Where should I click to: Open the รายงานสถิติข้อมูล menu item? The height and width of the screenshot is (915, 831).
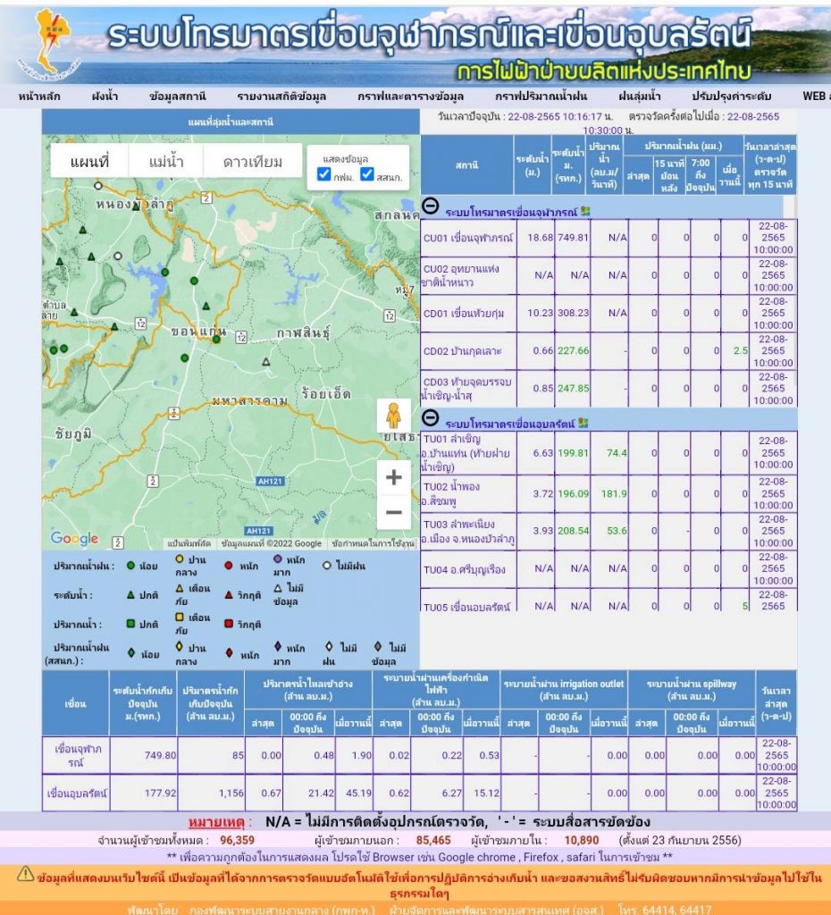pyautogui.click(x=281, y=97)
